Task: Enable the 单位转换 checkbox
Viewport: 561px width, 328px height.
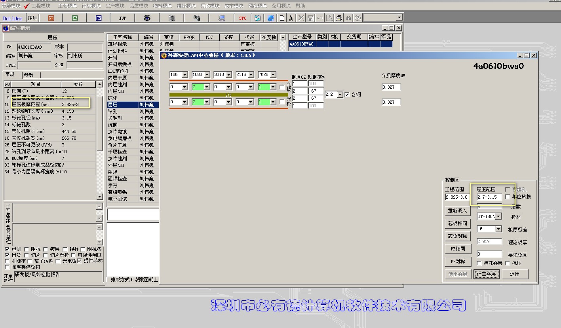Action: click(508, 197)
